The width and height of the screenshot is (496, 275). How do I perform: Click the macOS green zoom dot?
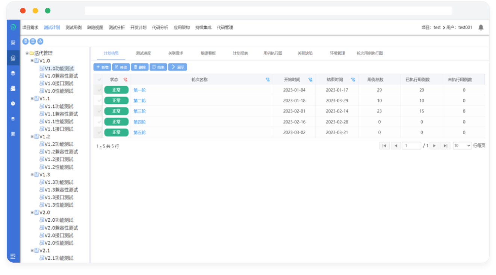tap(48, 11)
